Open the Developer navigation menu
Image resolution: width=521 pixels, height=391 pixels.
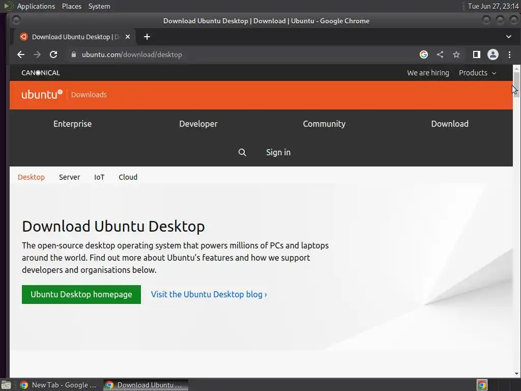(198, 124)
